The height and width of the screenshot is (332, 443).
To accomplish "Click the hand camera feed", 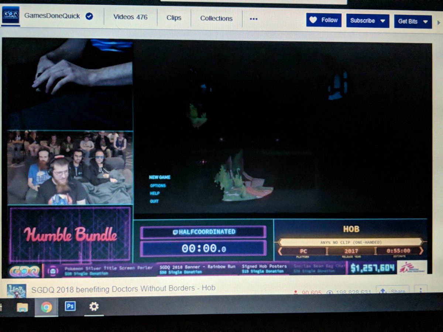I will [x=68, y=84].
